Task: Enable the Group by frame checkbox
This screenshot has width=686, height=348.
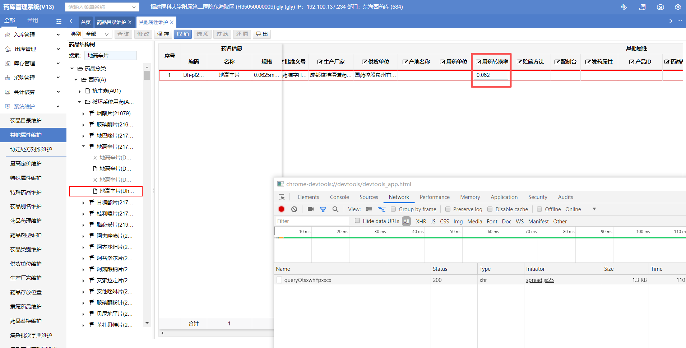Action: 393,209
